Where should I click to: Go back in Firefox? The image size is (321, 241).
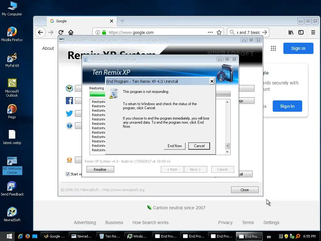tap(40, 32)
